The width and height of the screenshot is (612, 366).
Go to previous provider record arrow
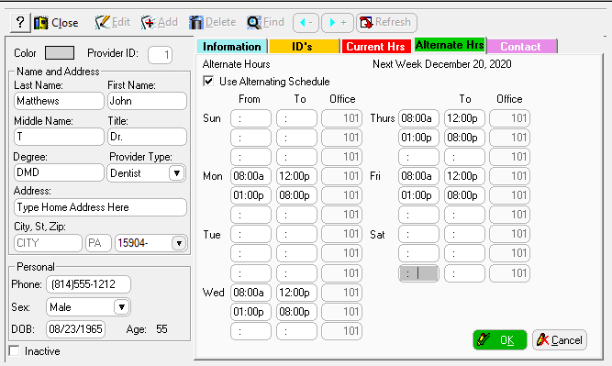(306, 23)
